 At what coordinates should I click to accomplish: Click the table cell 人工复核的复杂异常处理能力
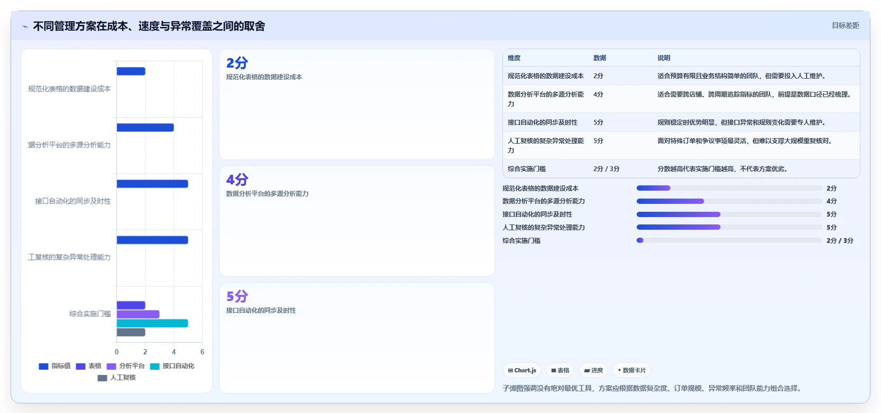546,146
